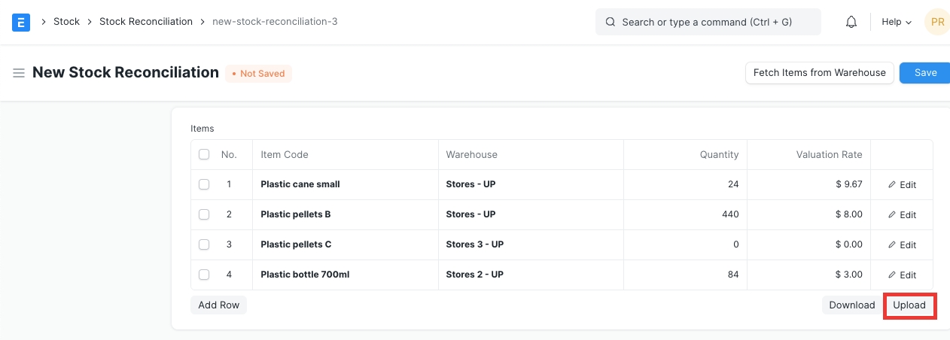Tick the checkbox for Plastic pellets C
The width and height of the screenshot is (950, 340).
point(204,244)
